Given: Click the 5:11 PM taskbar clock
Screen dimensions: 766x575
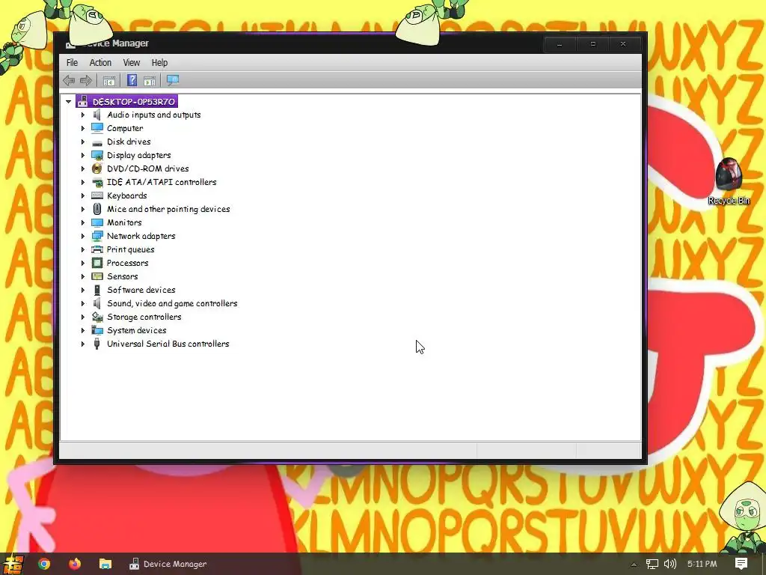Looking at the screenshot, I should [x=702, y=564].
